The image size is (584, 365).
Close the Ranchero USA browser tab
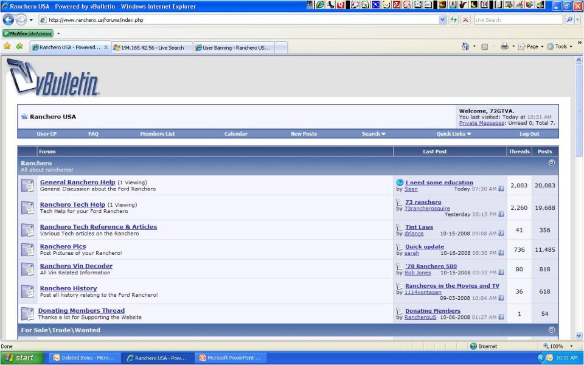[106, 47]
